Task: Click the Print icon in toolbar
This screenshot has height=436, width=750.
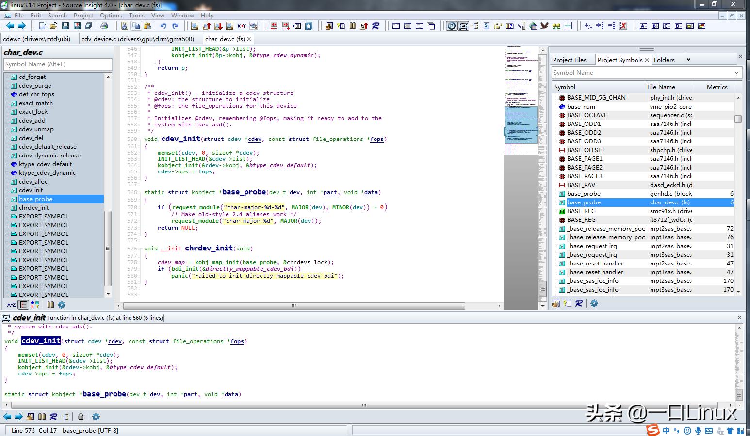Action: [x=103, y=26]
